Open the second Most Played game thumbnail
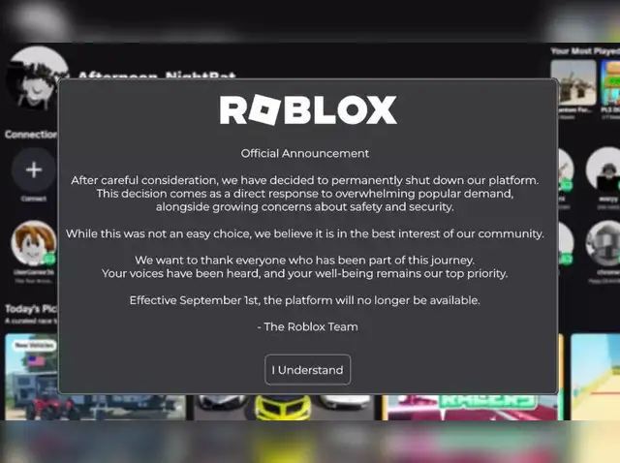 click(610, 83)
